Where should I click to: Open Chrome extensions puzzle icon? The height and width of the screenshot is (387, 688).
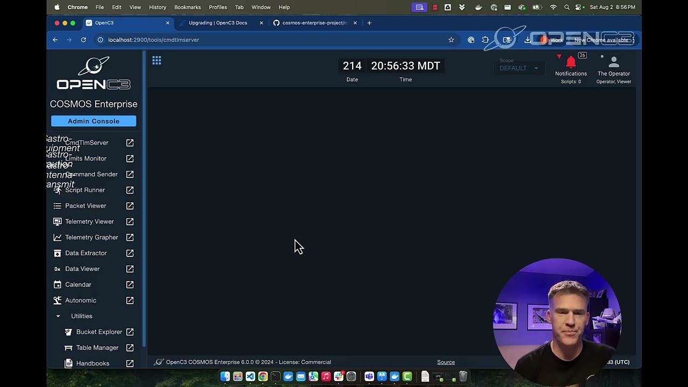pyautogui.click(x=485, y=40)
